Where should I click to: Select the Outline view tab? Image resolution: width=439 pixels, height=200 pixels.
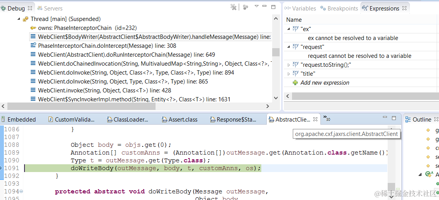(418, 120)
